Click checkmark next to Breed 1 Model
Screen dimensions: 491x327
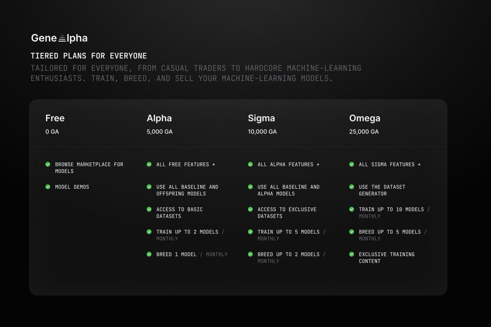(149, 254)
